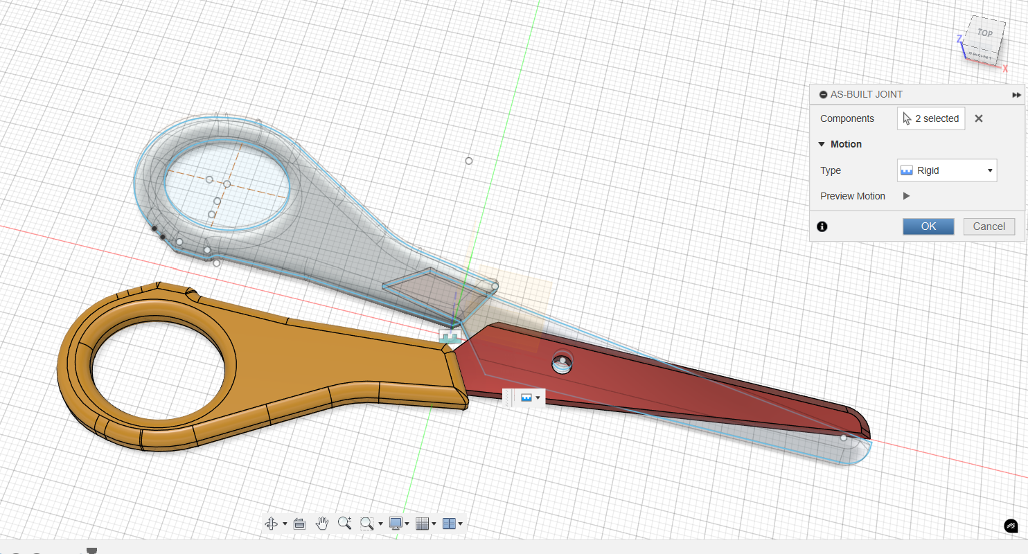Open the Rigid joint Type dropdown
The image size is (1028, 554).
pyautogui.click(x=947, y=170)
